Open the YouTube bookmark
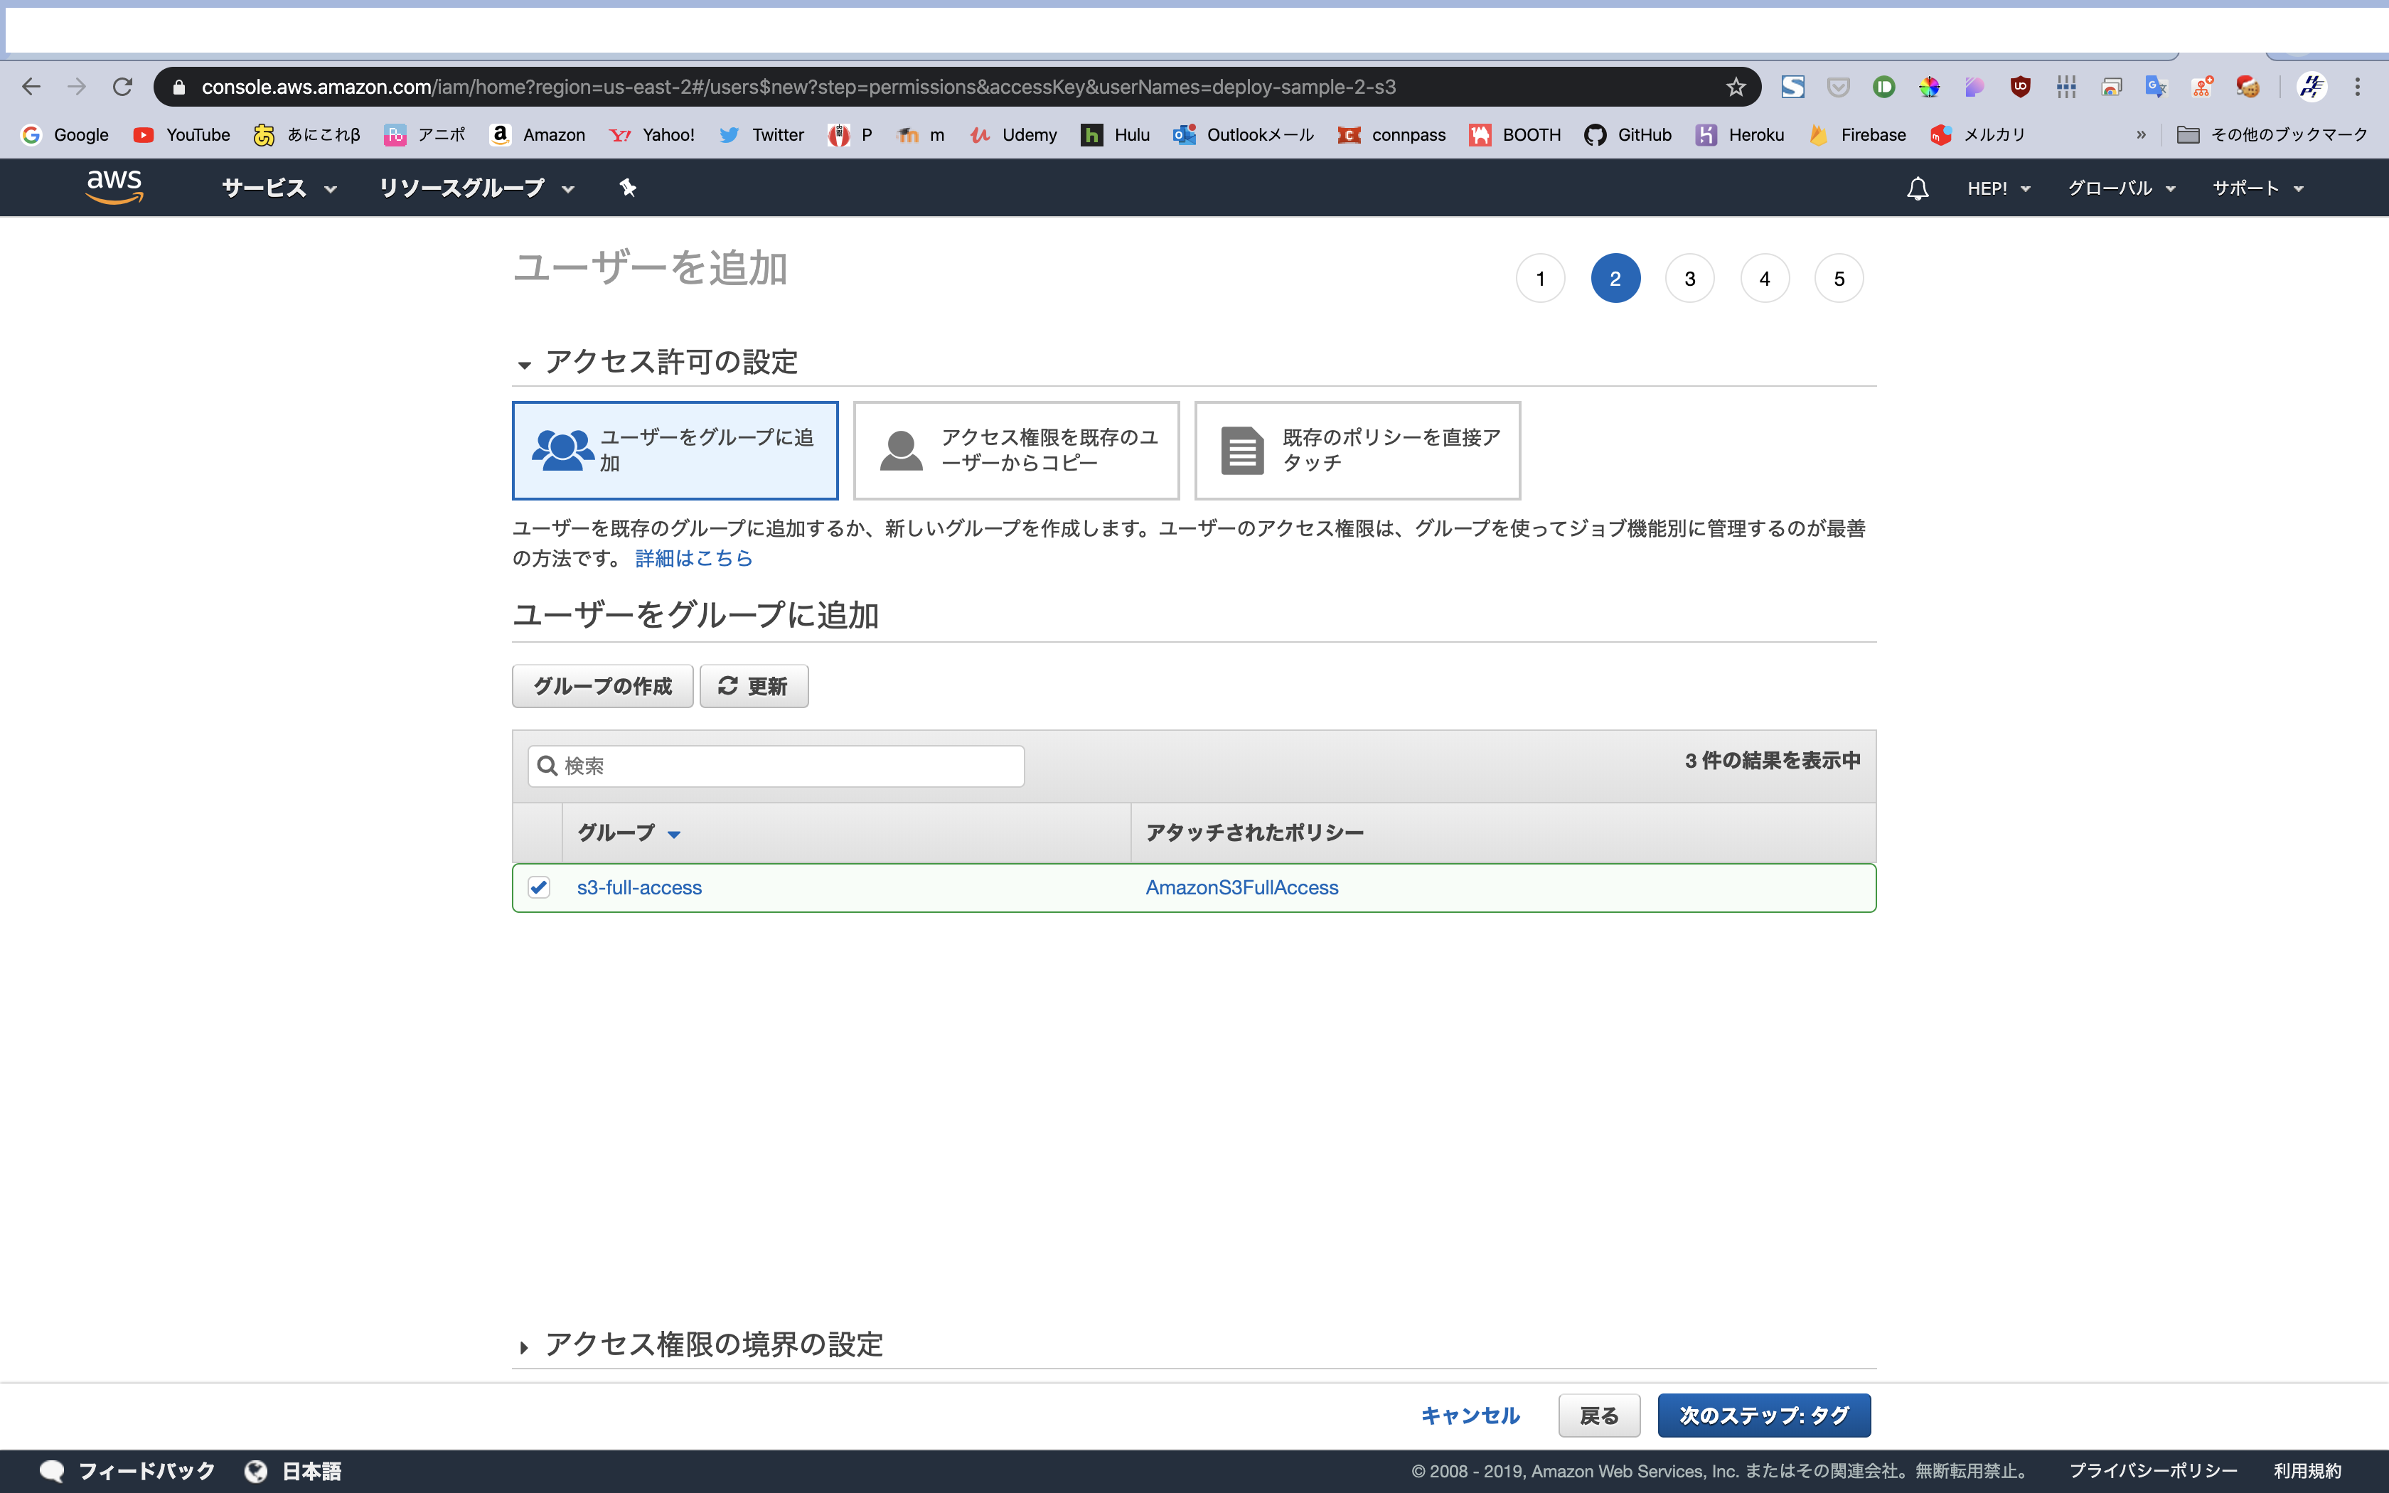This screenshot has width=2389, height=1493. pos(181,134)
